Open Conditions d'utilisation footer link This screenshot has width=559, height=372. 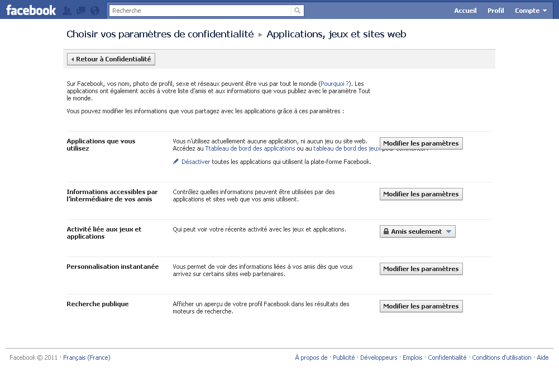[x=501, y=357]
